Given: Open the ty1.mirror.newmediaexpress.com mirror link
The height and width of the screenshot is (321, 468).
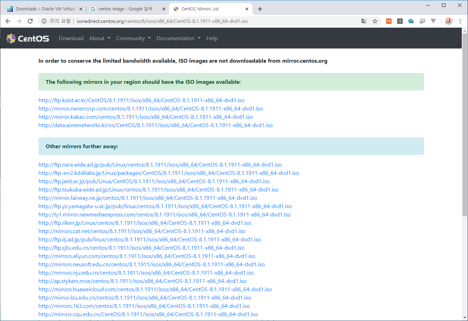Looking at the screenshot, I should pyautogui.click(x=165, y=215).
